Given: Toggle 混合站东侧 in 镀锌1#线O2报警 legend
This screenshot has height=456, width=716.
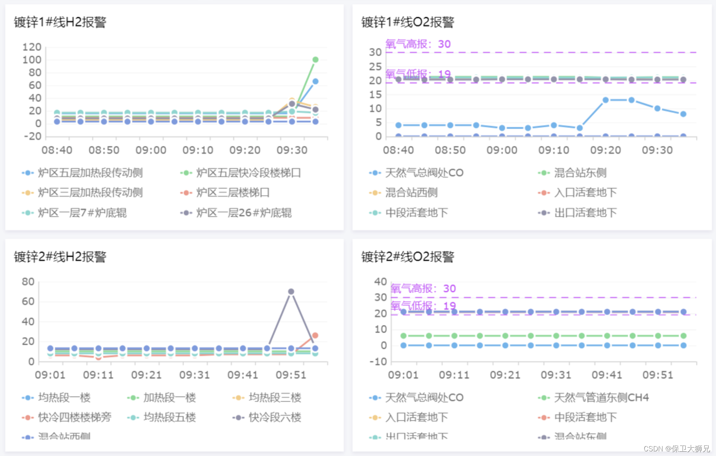Looking at the screenshot, I should pos(572,173).
